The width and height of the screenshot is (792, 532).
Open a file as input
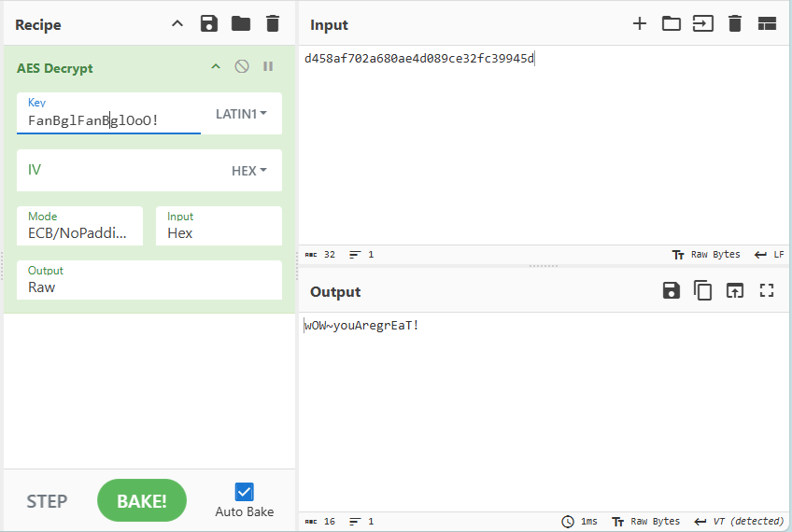click(x=702, y=23)
